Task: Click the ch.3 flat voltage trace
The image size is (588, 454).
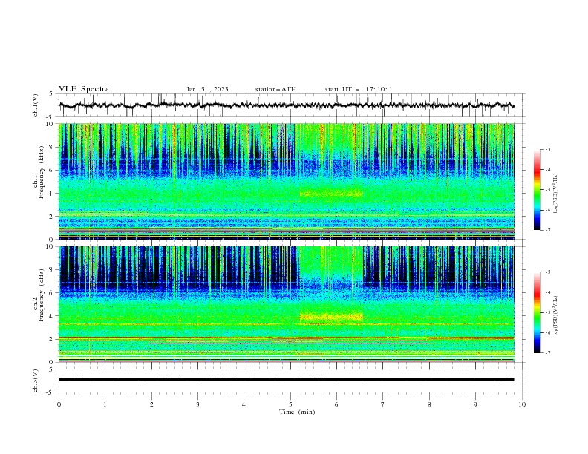Action: pyautogui.click(x=286, y=380)
